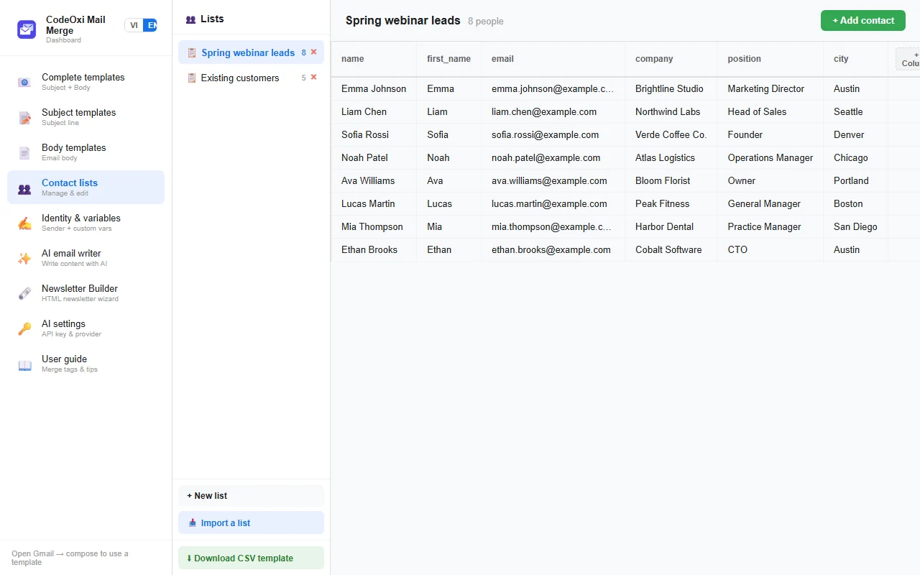Click the User guide book icon
The height and width of the screenshot is (575, 920).
[x=24, y=364]
